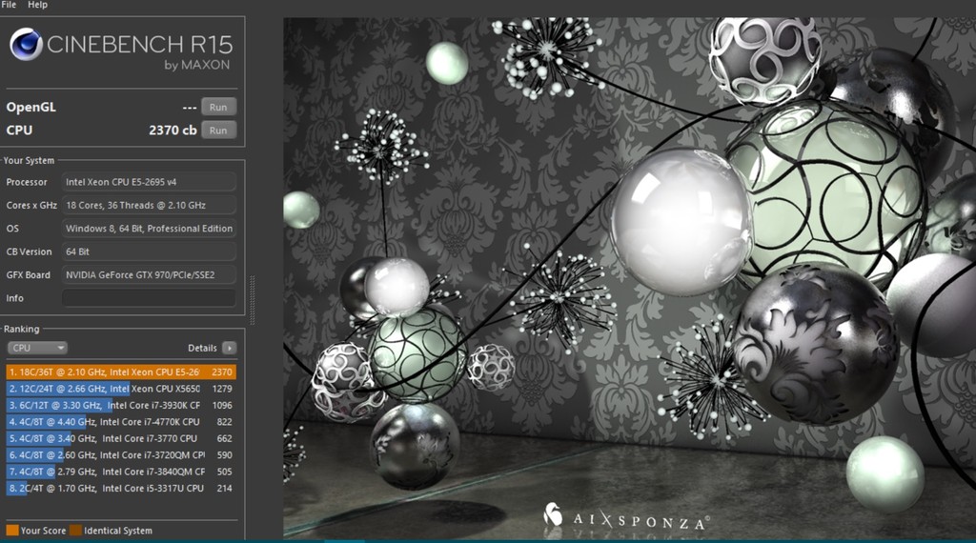
Task: Click the Identical System legend text
Action: (117, 531)
